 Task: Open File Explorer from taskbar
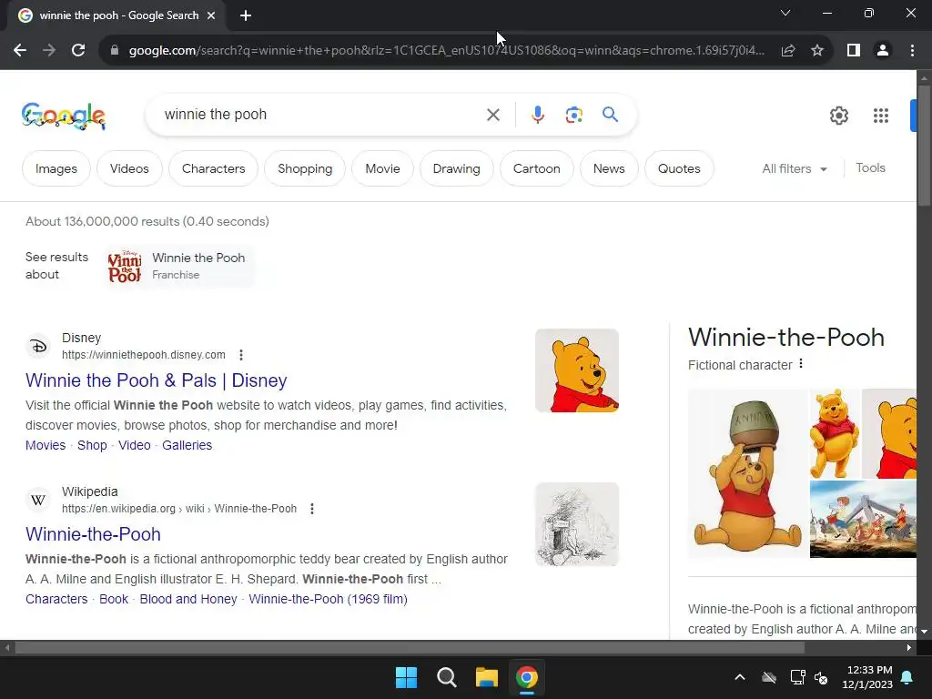click(486, 677)
